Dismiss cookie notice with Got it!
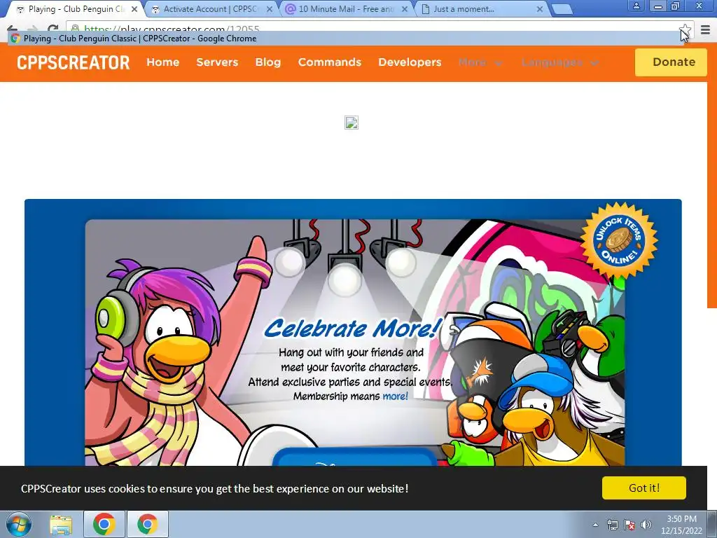Image resolution: width=717 pixels, height=538 pixels. tap(644, 488)
